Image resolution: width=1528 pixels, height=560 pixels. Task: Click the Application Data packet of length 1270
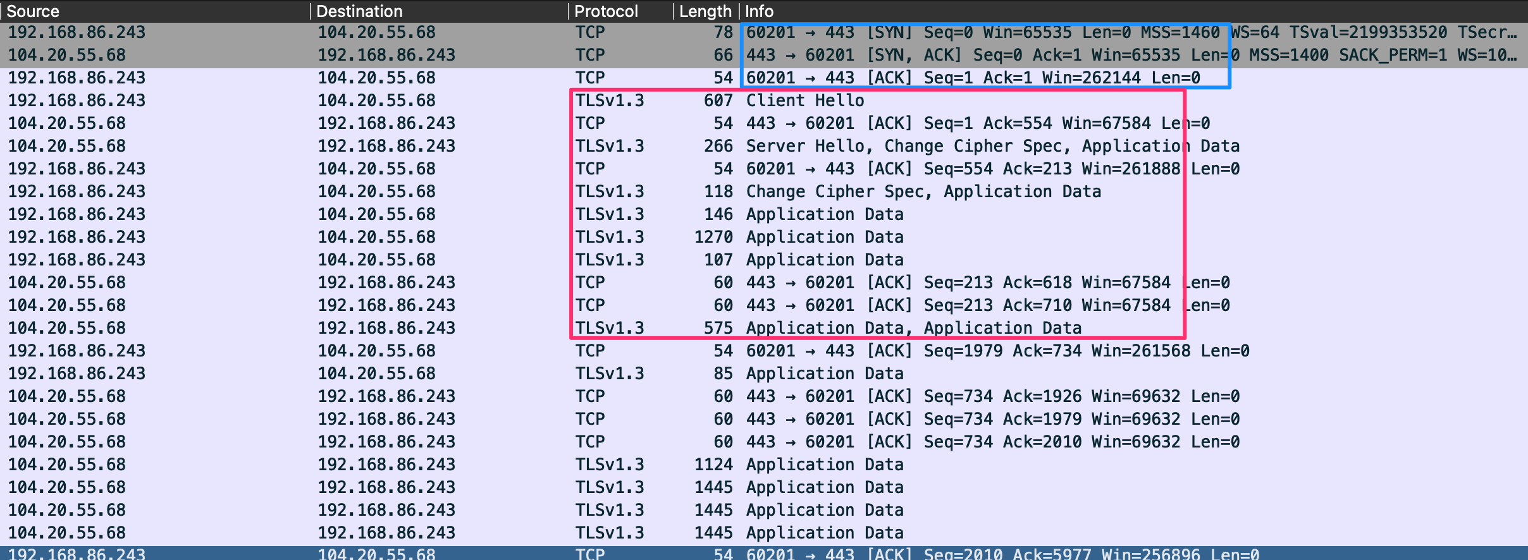(x=825, y=237)
